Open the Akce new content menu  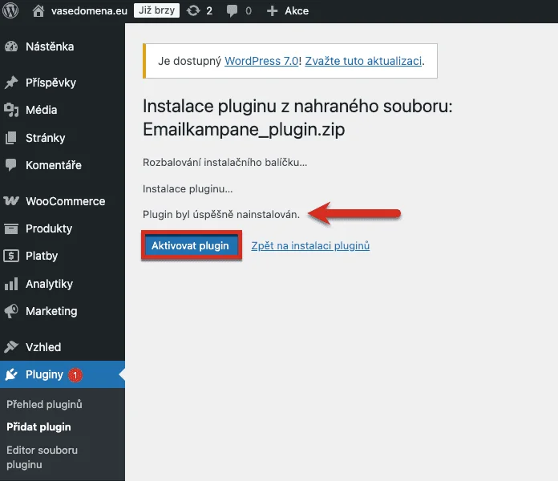click(x=297, y=11)
